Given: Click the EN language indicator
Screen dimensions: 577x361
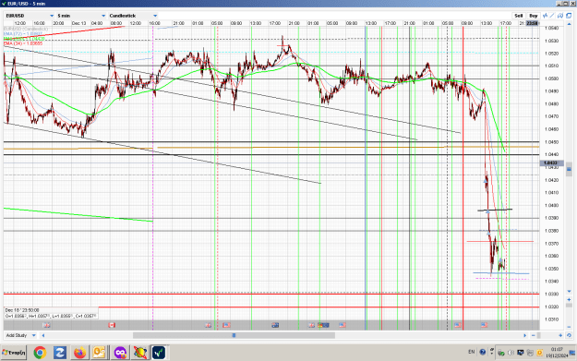Looking at the screenshot, I should point(472,352).
